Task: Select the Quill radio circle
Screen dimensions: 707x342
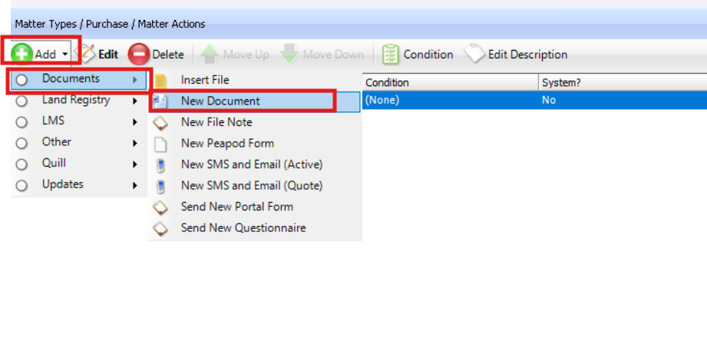Action: 21,164
